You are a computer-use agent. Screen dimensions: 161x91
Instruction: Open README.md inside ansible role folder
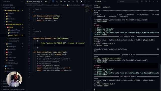click(x=12, y=63)
